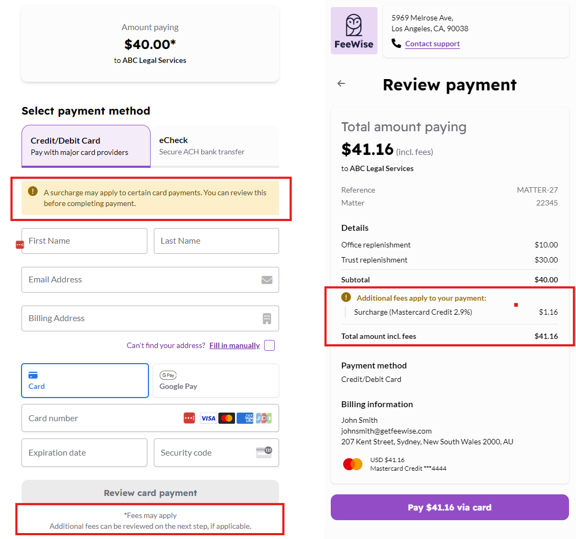Click the FeeWise owl logo
The height and width of the screenshot is (539, 576).
click(354, 31)
